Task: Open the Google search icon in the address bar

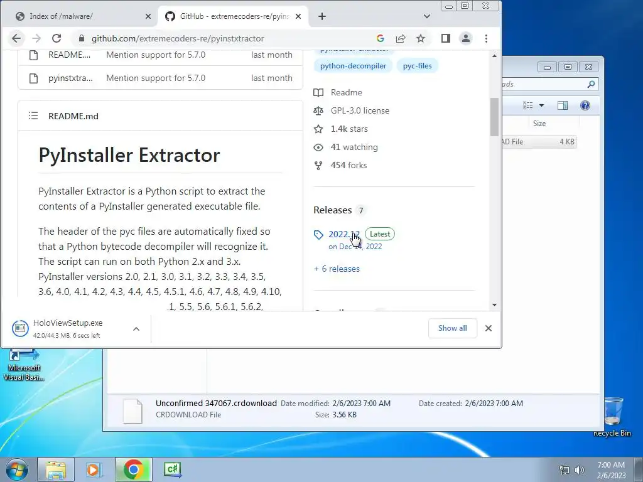Action: point(380,38)
